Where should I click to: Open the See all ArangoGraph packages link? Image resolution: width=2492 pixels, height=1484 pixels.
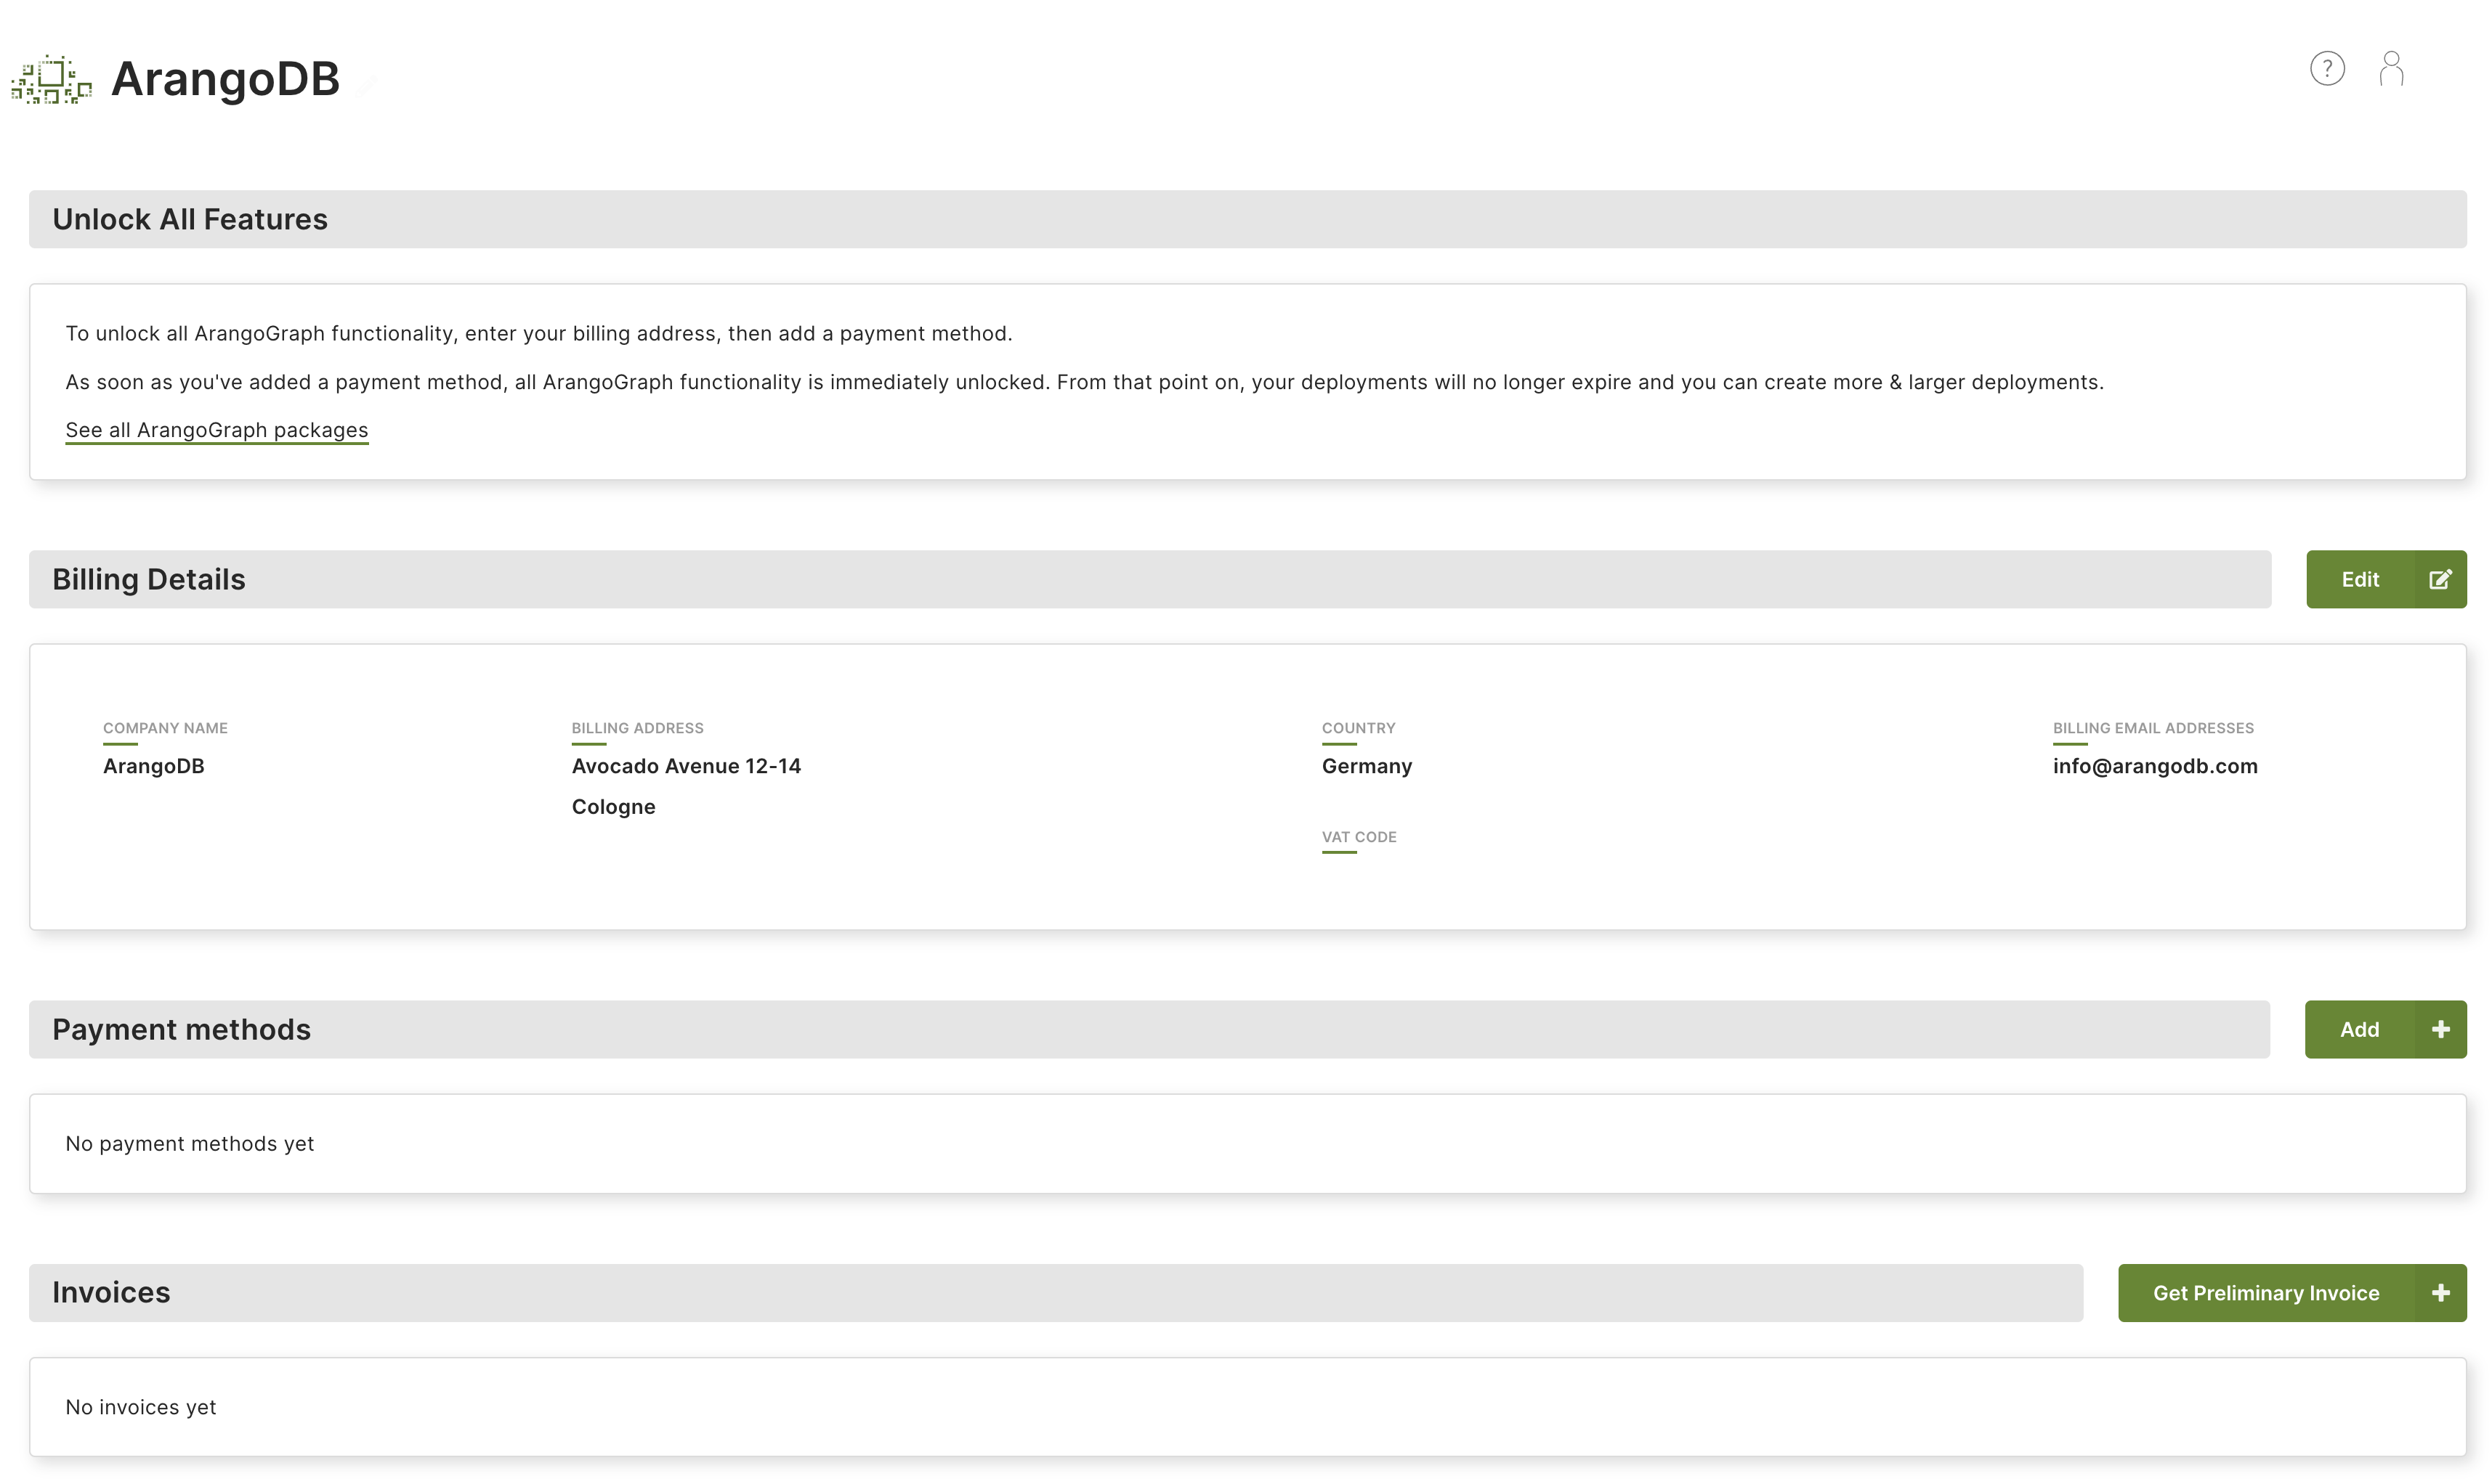coord(216,430)
